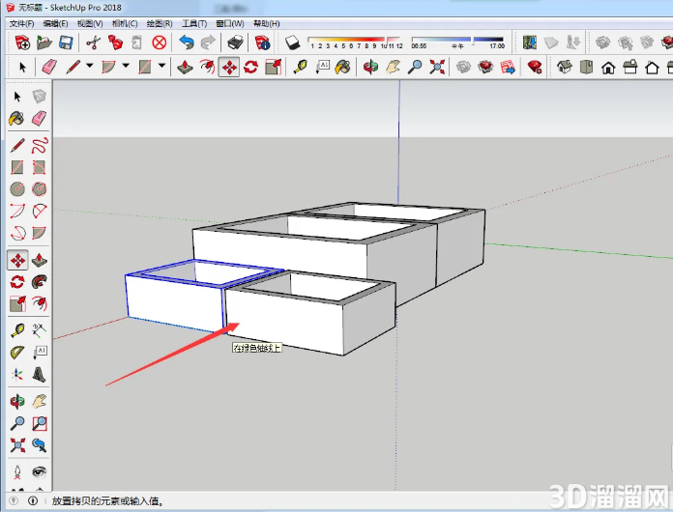The height and width of the screenshot is (512, 673).
Task: Click the Cut scissors icon
Action: tap(93, 43)
